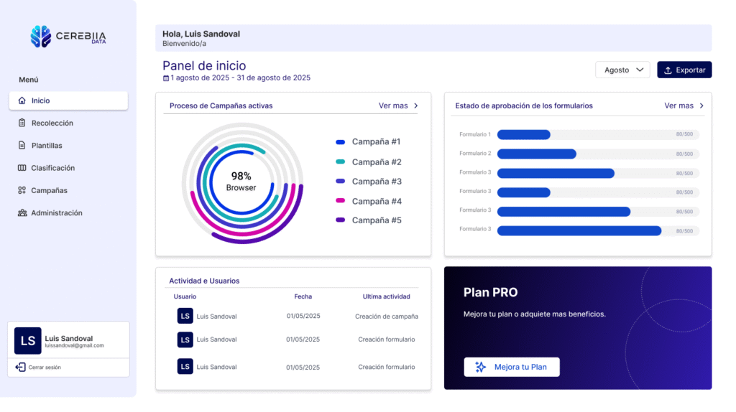Image resolution: width=736 pixels, height=412 pixels.
Task: Go to Campañas in the sidebar menu
Action: tap(49, 190)
